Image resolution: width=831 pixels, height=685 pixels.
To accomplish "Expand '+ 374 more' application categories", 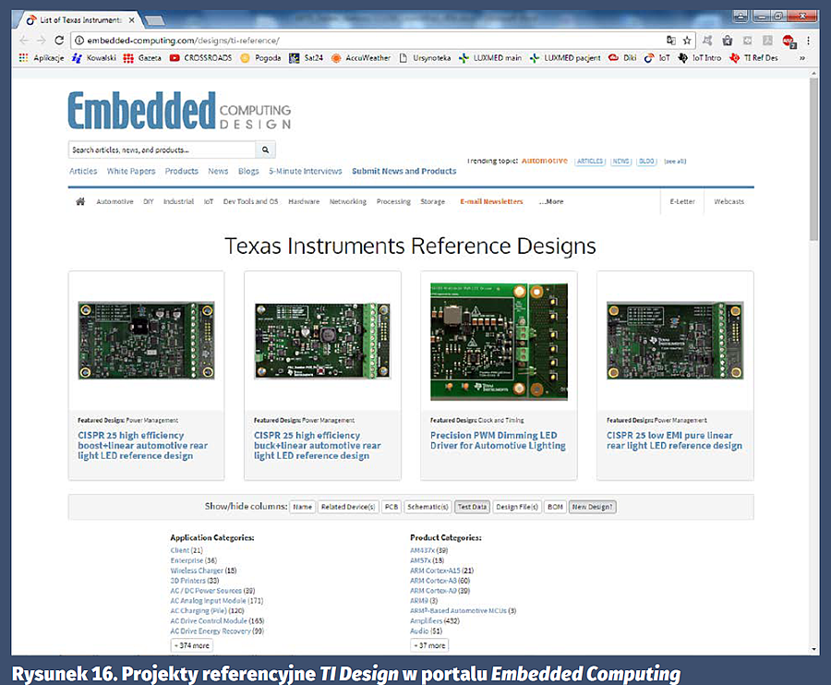I will (192, 645).
